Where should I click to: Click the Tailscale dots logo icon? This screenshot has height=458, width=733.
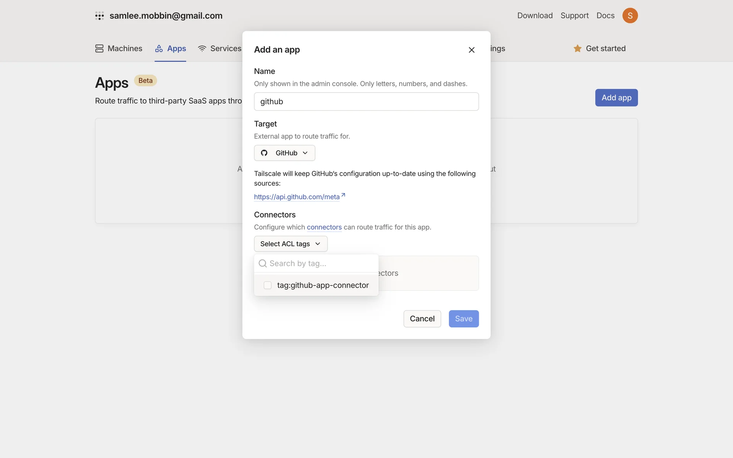[99, 16]
